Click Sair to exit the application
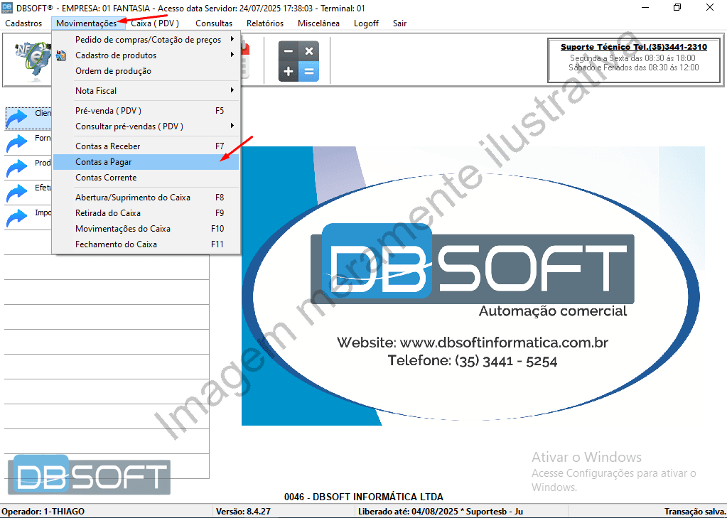The image size is (727, 518). coord(399,23)
